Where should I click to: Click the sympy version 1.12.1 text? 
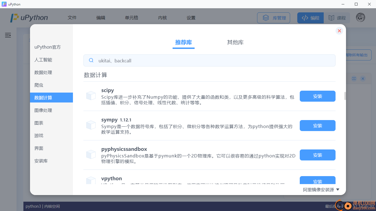(x=126, y=120)
